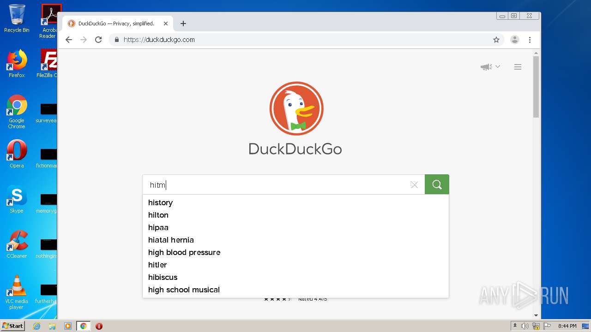Open Chrome's three-dot menu
This screenshot has width=591, height=332.
click(x=530, y=40)
